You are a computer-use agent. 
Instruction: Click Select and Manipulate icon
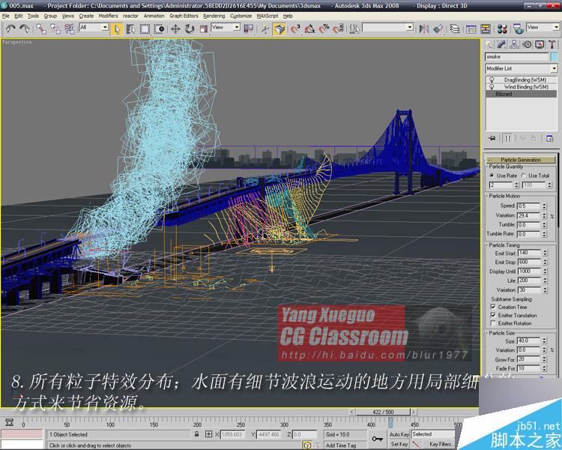[x=265, y=29]
